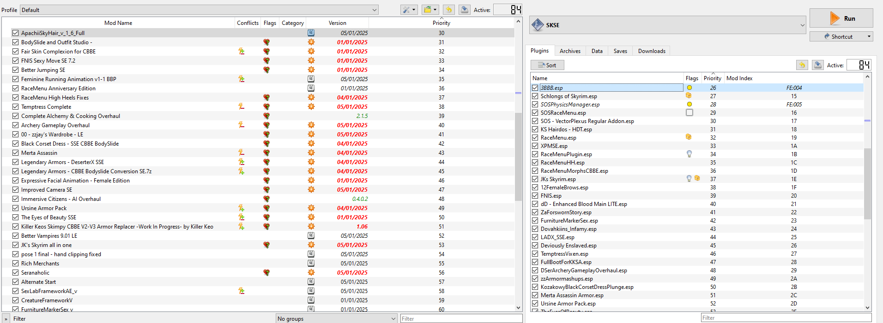Click the mod list scroll down arrow
Image resolution: width=883 pixels, height=323 pixels.
[518, 308]
